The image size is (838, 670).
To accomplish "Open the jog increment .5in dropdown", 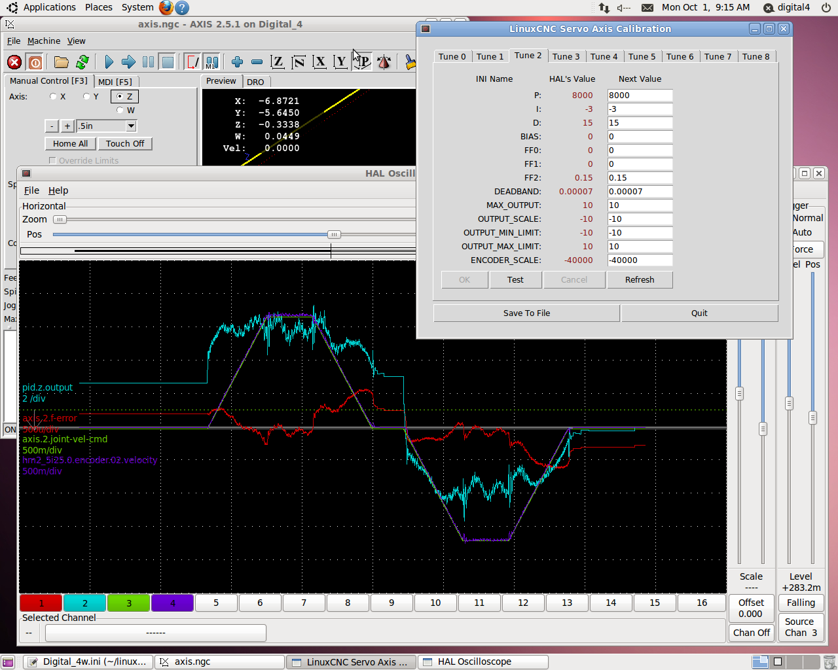I will pyautogui.click(x=131, y=126).
